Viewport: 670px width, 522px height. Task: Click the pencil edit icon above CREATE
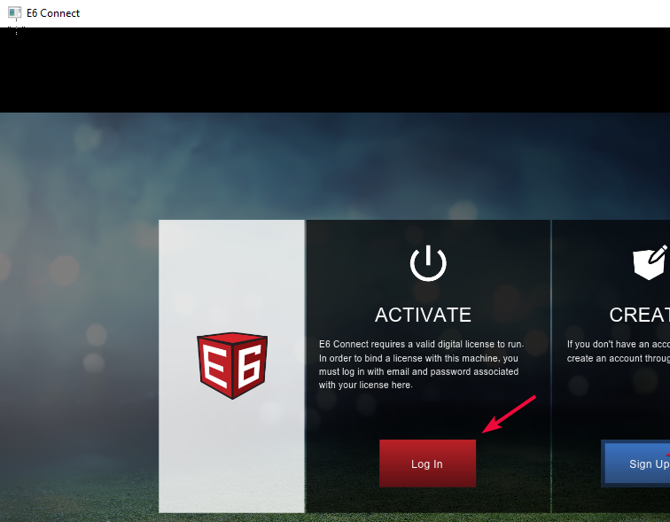point(651,262)
